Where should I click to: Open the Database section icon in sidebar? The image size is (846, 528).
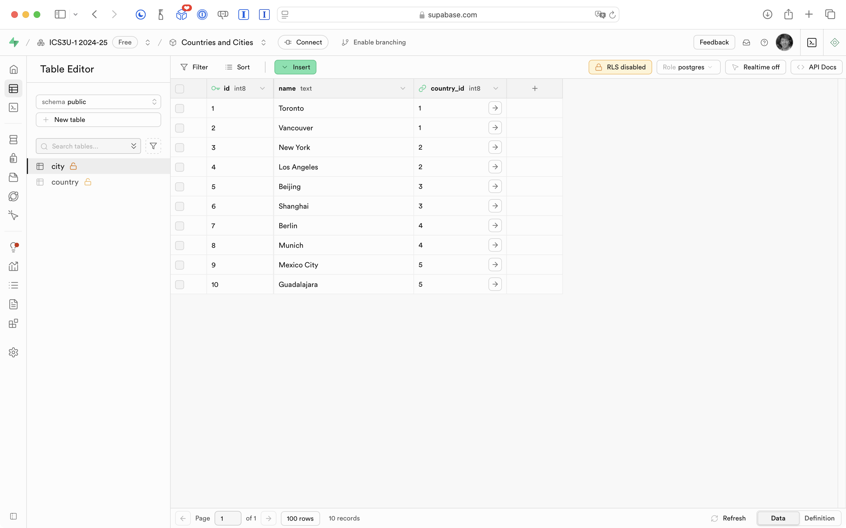point(13,140)
